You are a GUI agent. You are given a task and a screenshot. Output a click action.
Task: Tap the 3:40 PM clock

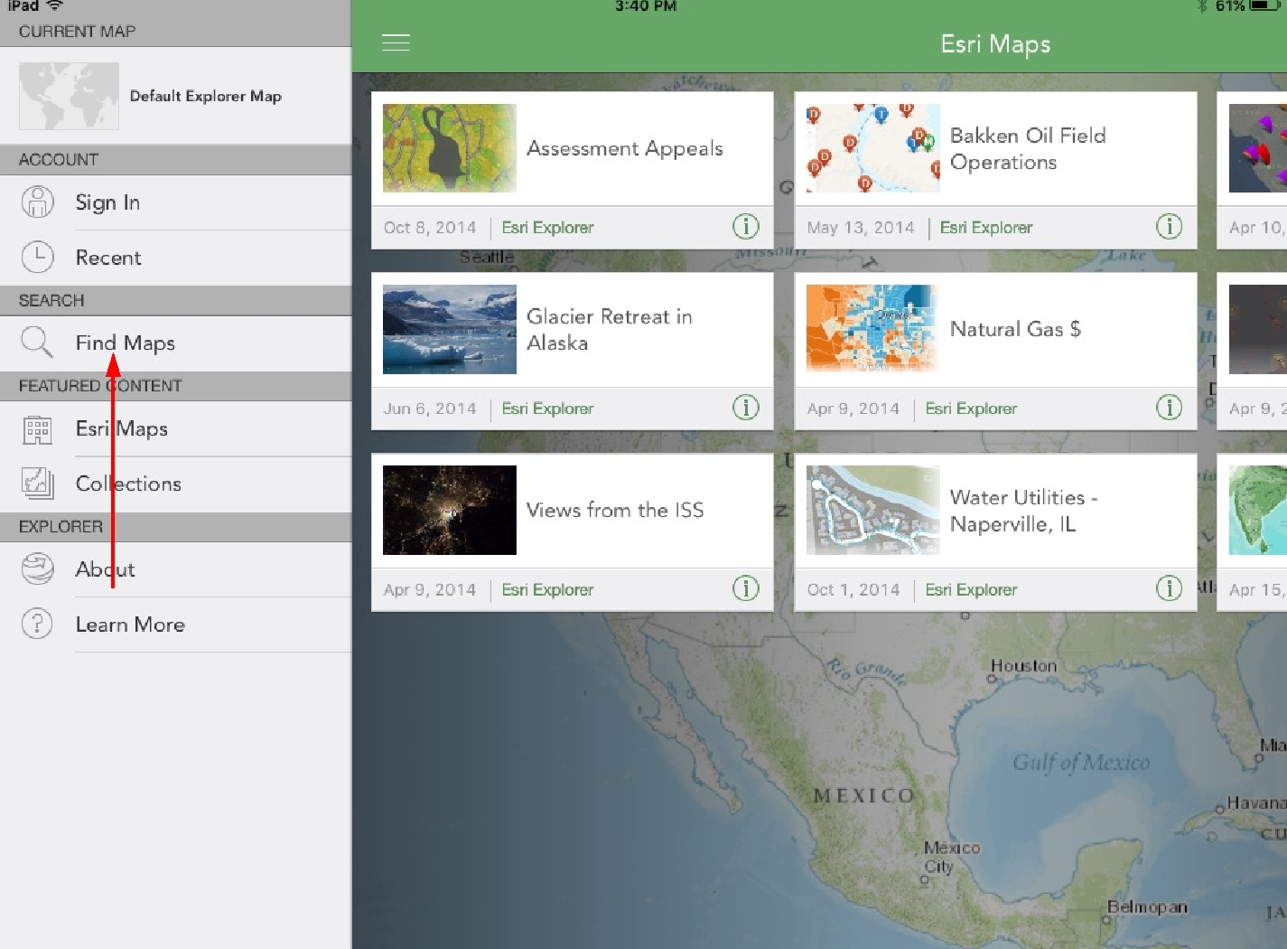[646, 5]
